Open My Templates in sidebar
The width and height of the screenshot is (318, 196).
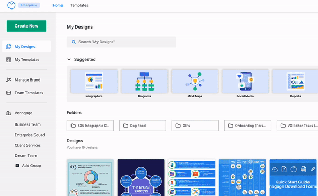coord(26,59)
